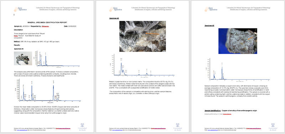The width and height of the screenshot is (285, 134).
Task: Click the GeoSpectra logo on third page
Action: point(211,9)
